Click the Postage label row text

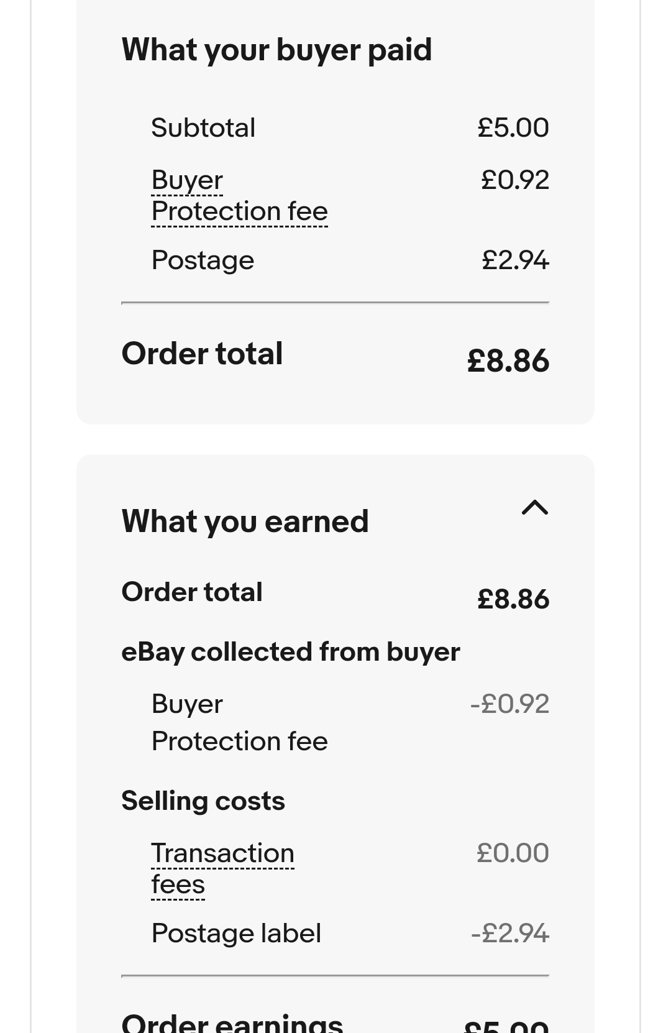[x=236, y=933]
